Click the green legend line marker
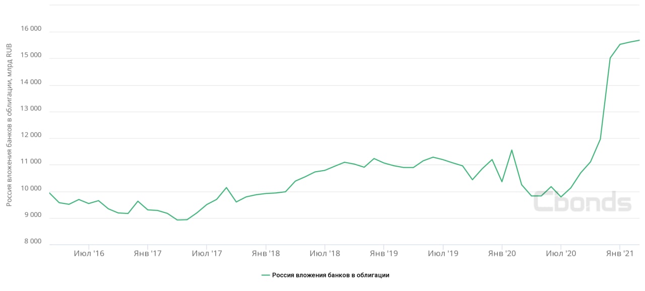The image size is (645, 291). tap(266, 275)
